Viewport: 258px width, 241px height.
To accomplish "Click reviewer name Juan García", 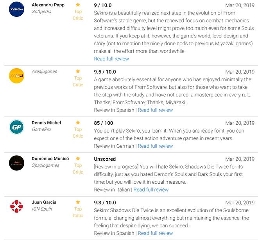I will coord(44,202).
